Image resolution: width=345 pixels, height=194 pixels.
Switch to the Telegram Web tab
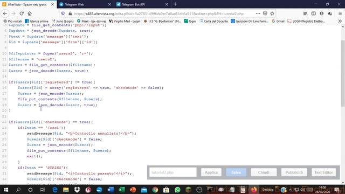(85, 4)
